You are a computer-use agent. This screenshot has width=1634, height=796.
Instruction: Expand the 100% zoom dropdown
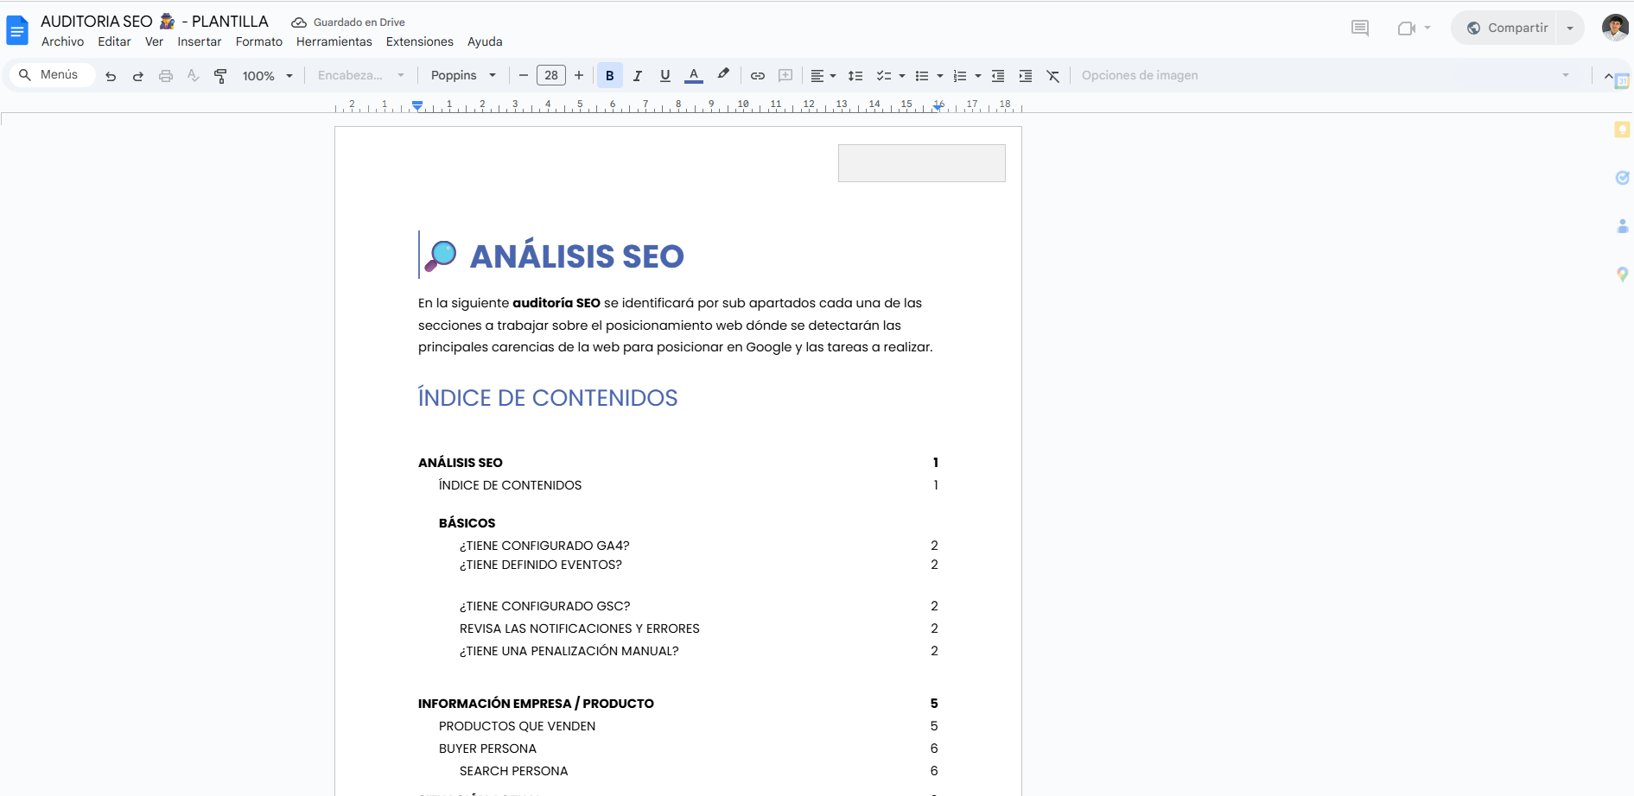[x=267, y=76]
